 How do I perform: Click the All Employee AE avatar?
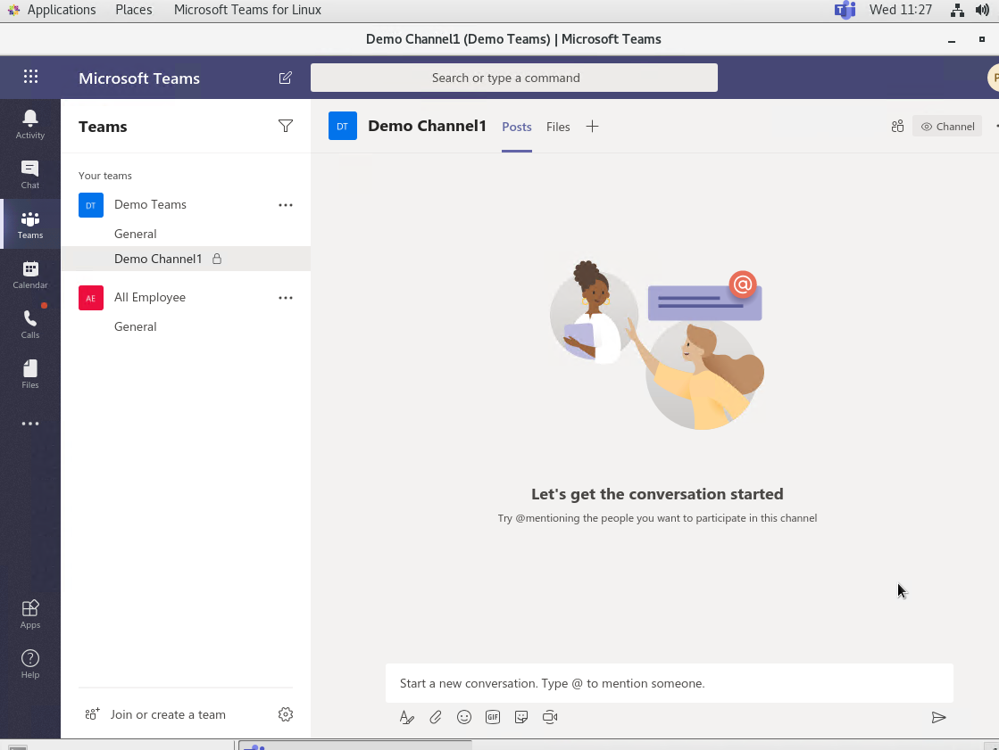90,298
